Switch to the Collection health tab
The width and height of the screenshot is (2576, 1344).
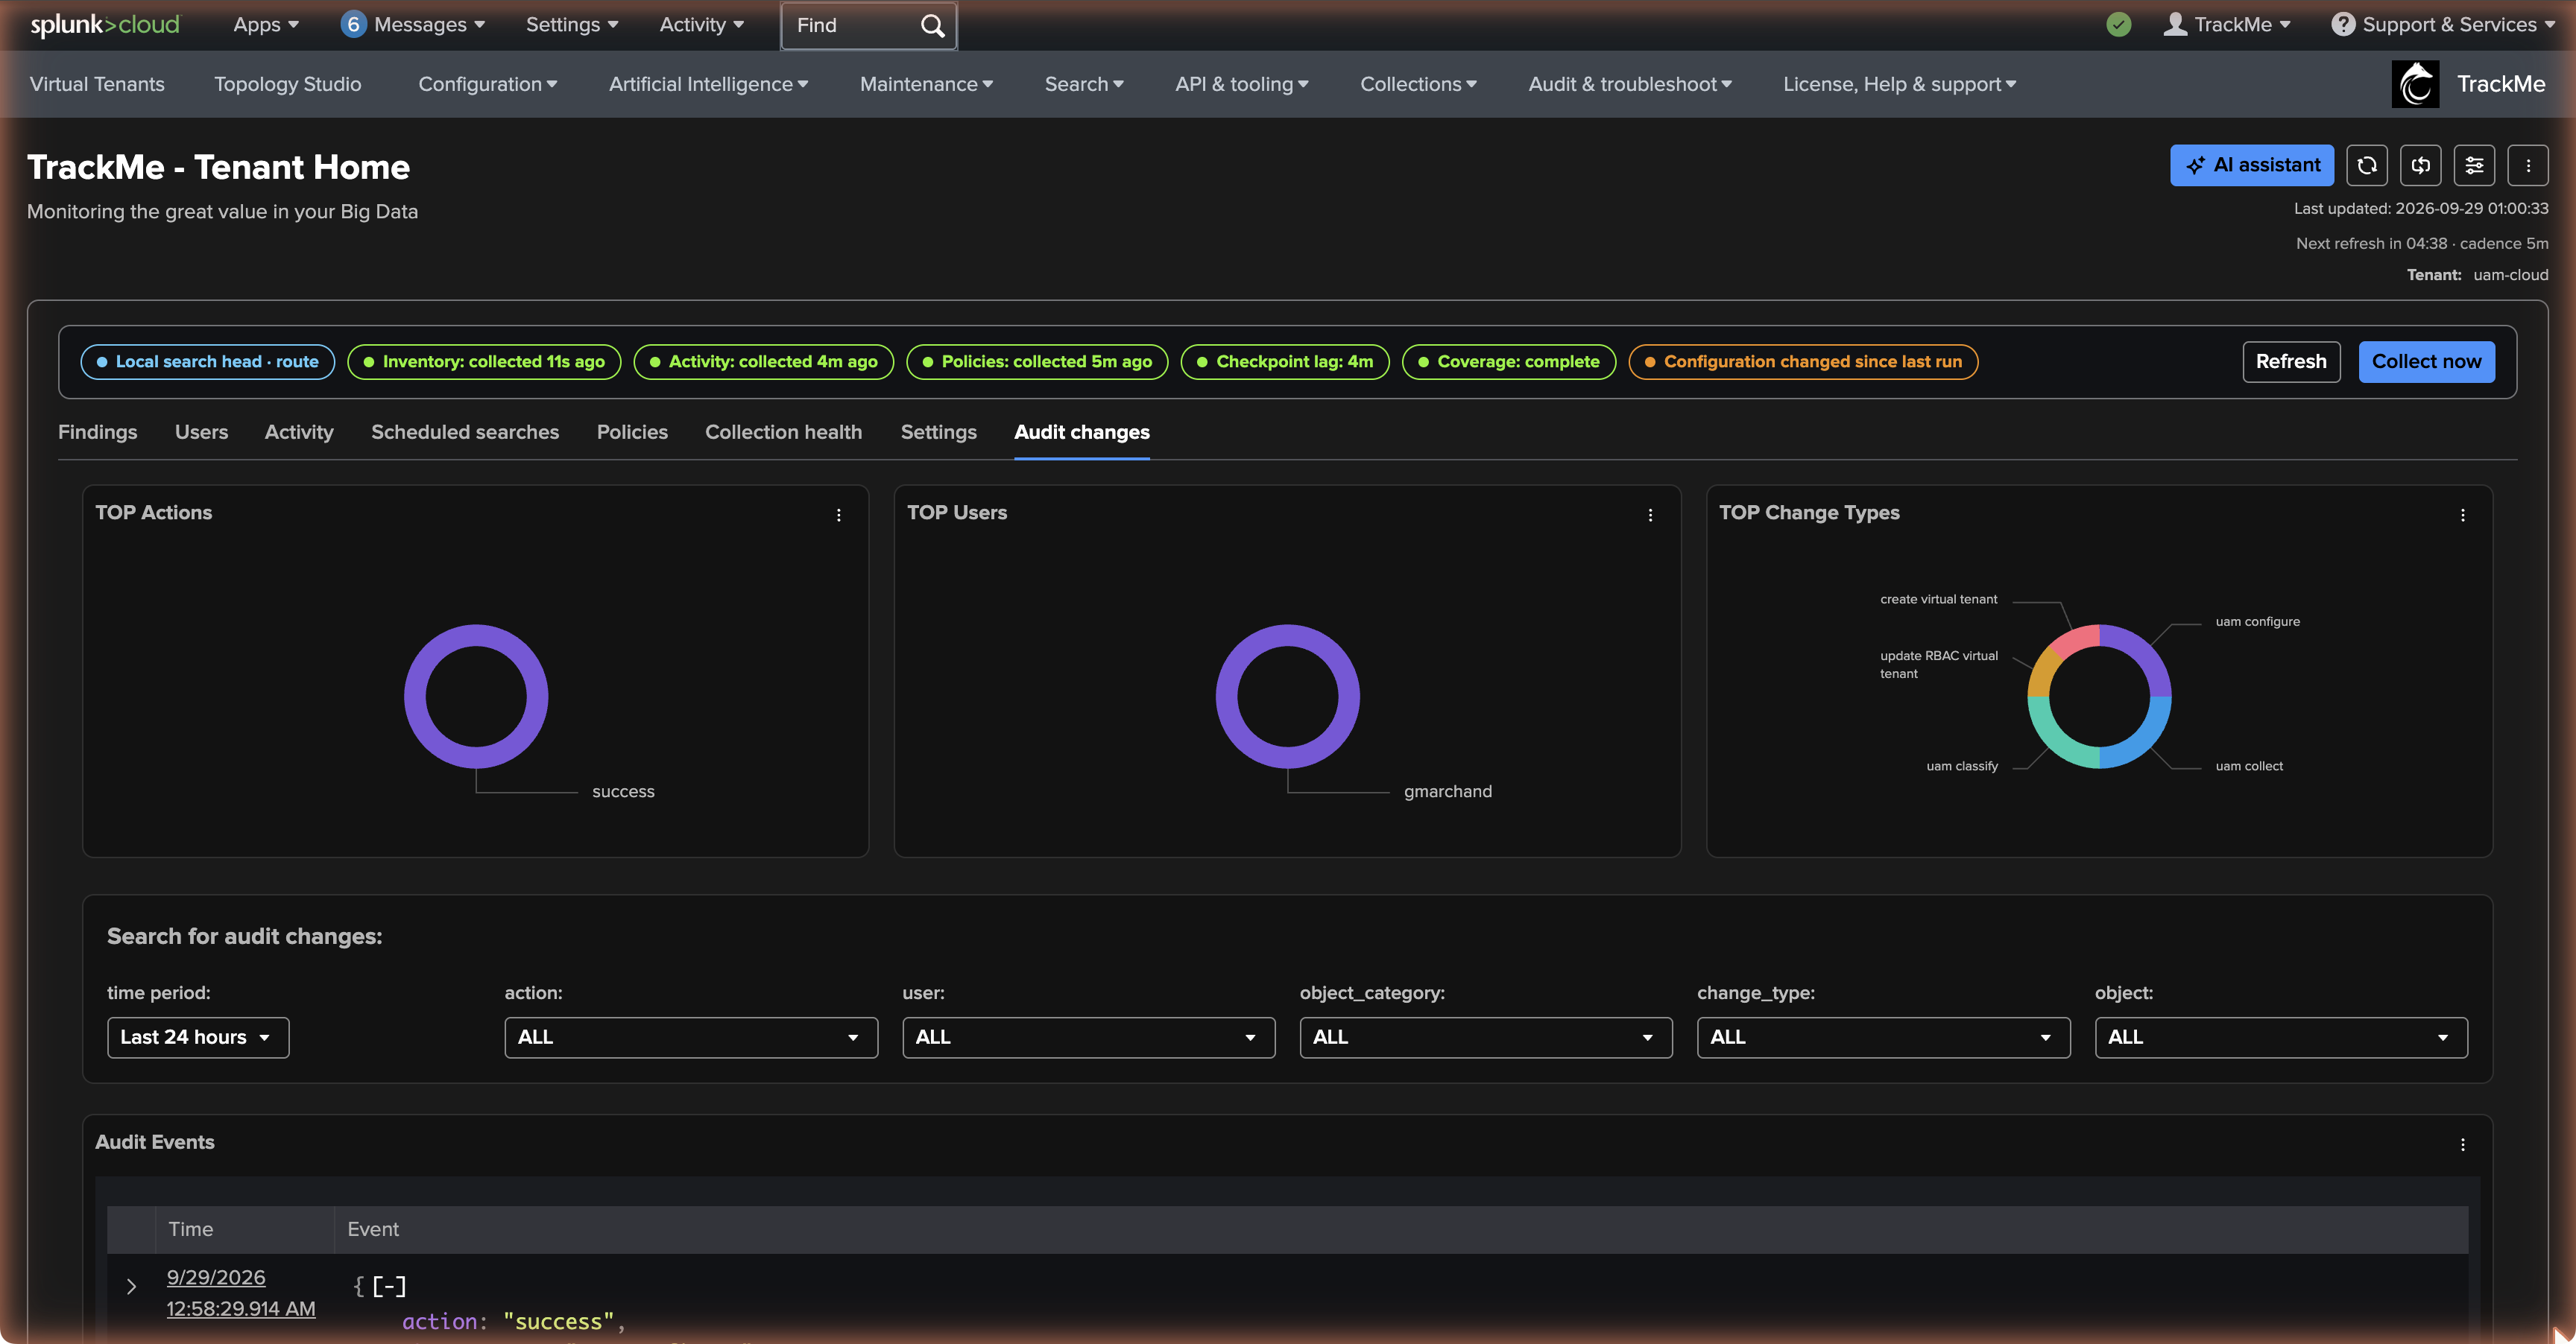pyautogui.click(x=783, y=433)
